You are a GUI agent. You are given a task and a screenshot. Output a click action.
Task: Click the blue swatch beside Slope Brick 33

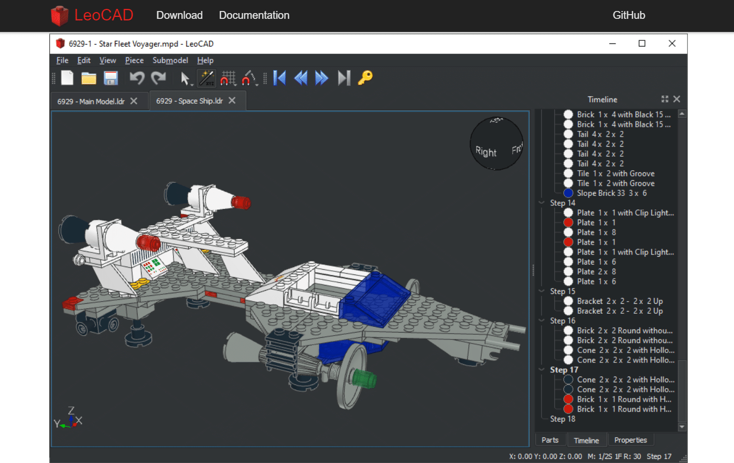click(x=568, y=193)
